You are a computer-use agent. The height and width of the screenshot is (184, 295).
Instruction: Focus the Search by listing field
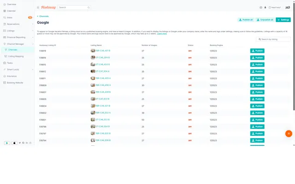tap(273, 39)
